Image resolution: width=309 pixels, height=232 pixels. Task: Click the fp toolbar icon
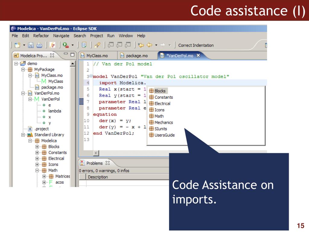pyautogui.click(x=53, y=45)
